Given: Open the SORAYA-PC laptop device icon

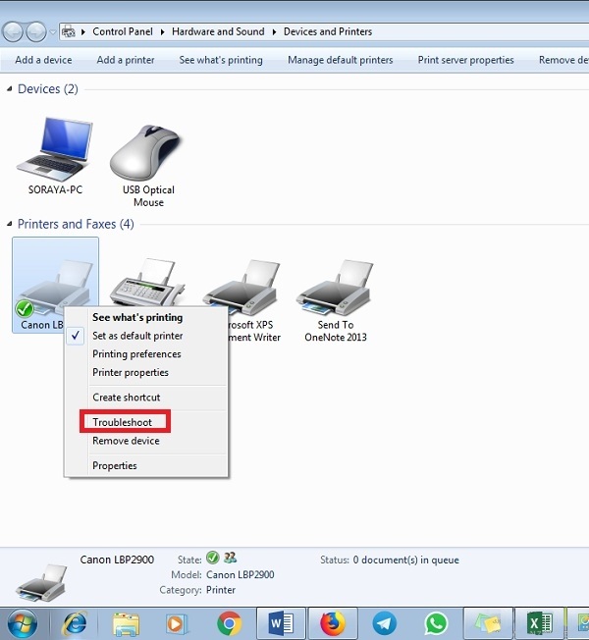Looking at the screenshot, I should click(53, 147).
